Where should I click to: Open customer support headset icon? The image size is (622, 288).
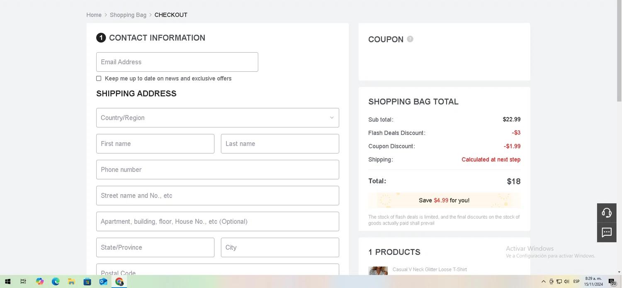607,213
